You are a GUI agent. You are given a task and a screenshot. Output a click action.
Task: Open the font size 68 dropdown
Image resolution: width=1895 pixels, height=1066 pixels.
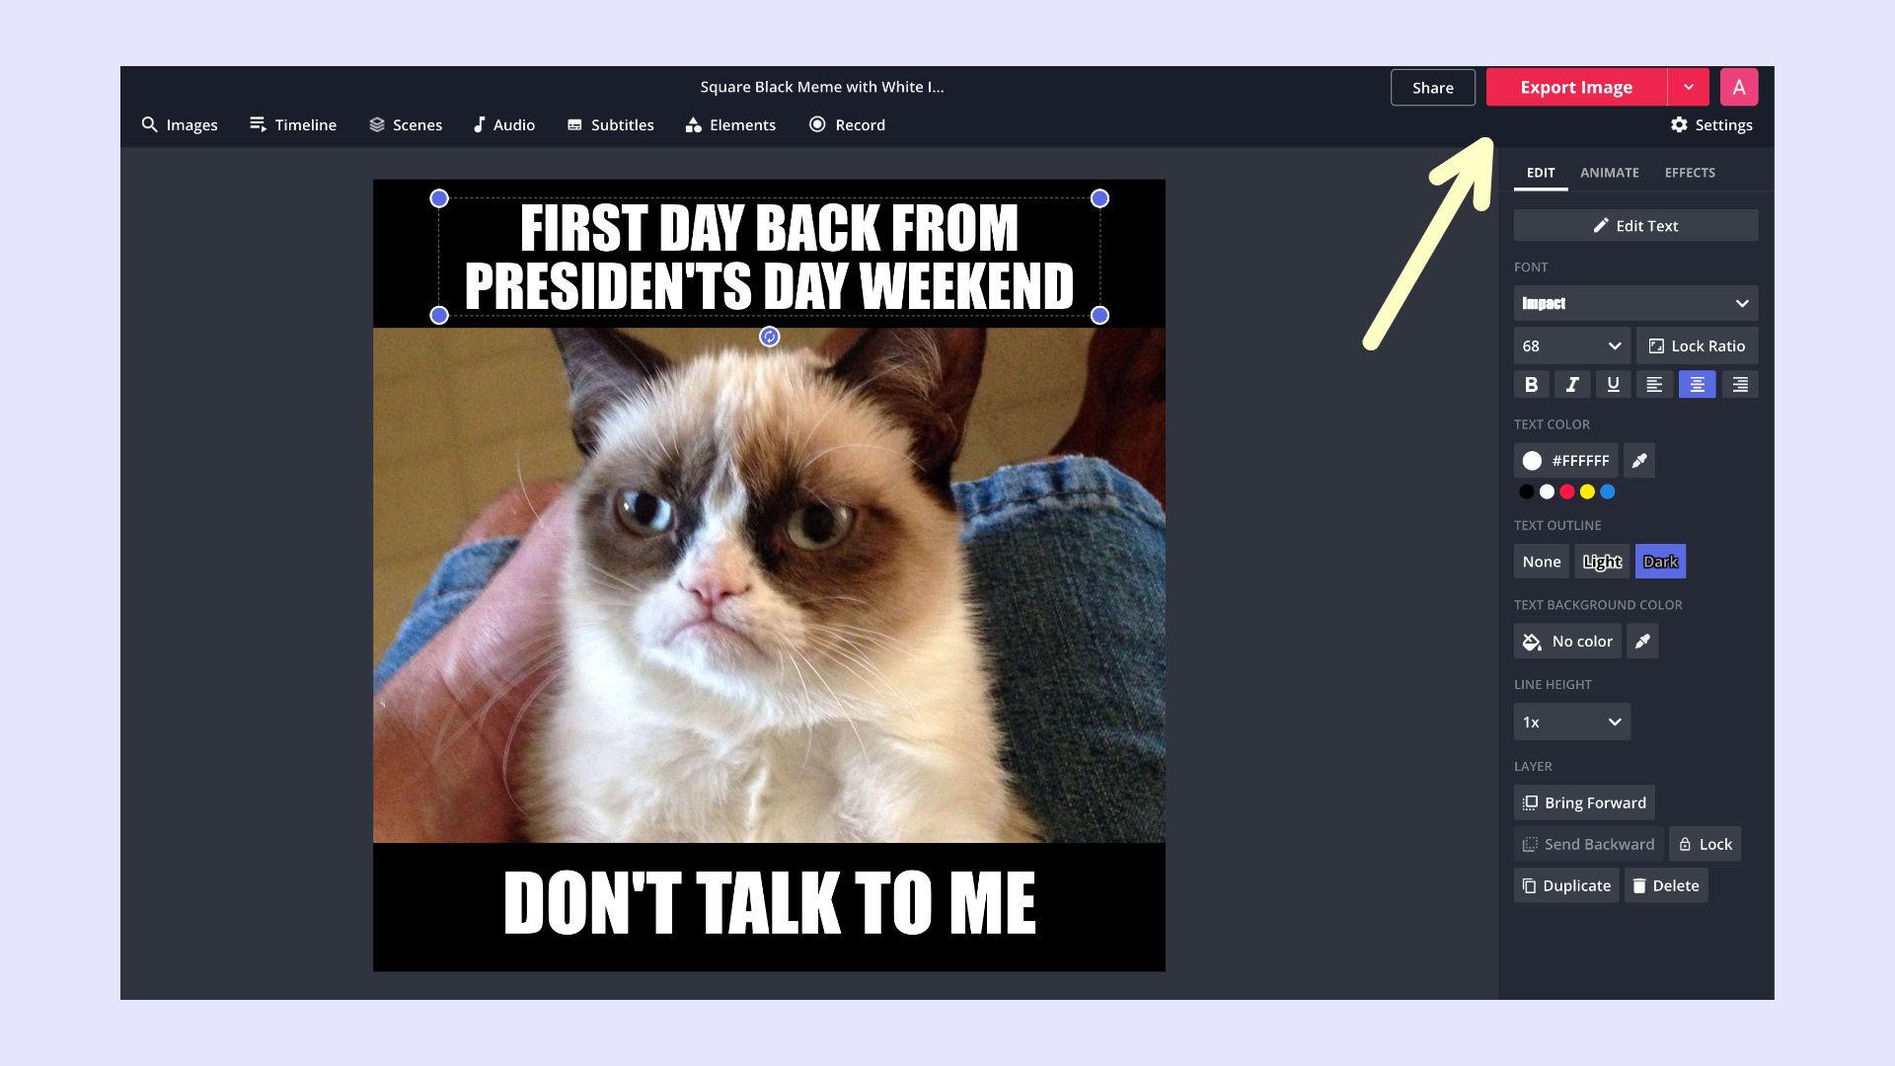pos(1571,346)
